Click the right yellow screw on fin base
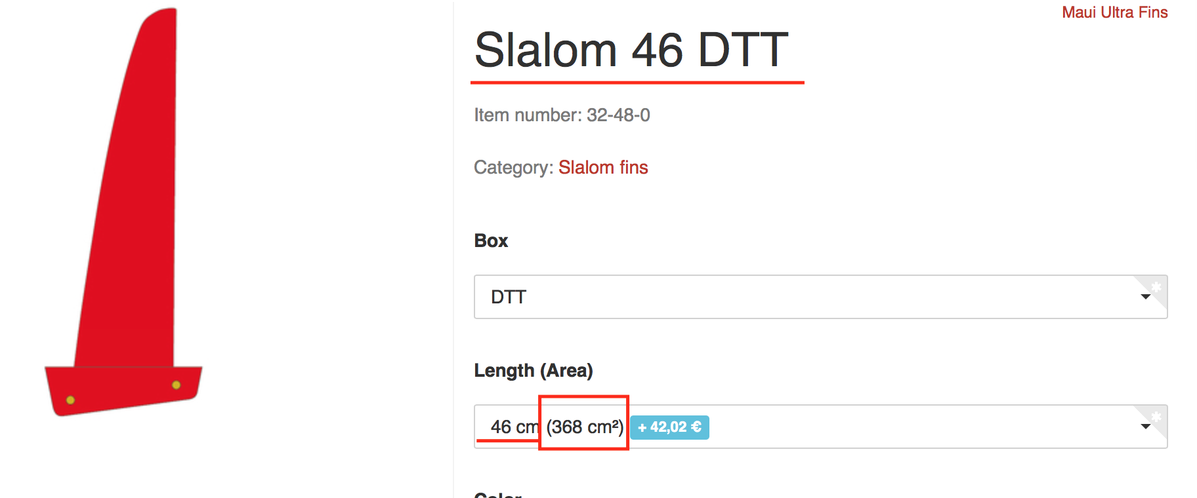The width and height of the screenshot is (1197, 498). point(176,385)
